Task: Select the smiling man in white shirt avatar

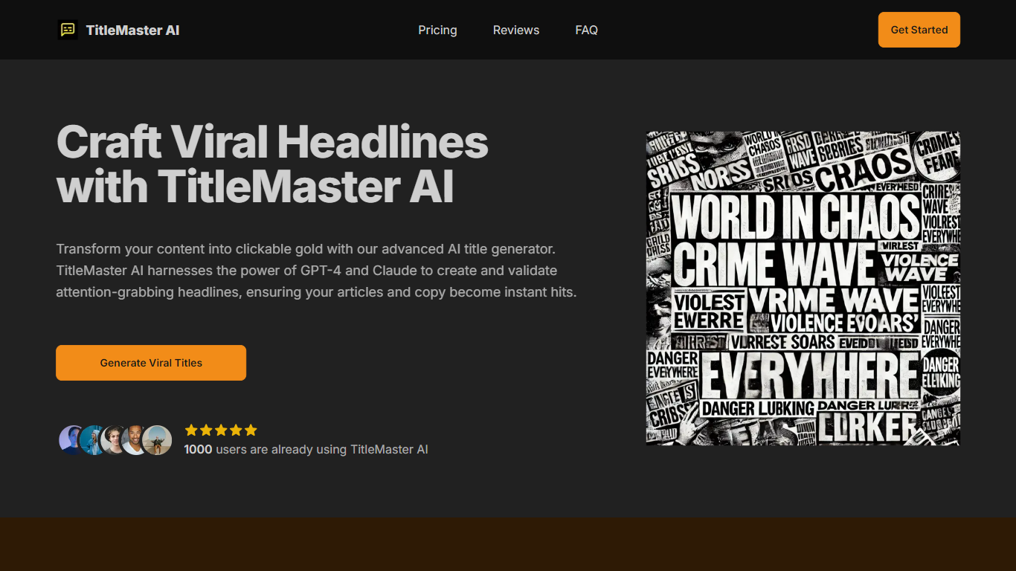Action: click(135, 440)
